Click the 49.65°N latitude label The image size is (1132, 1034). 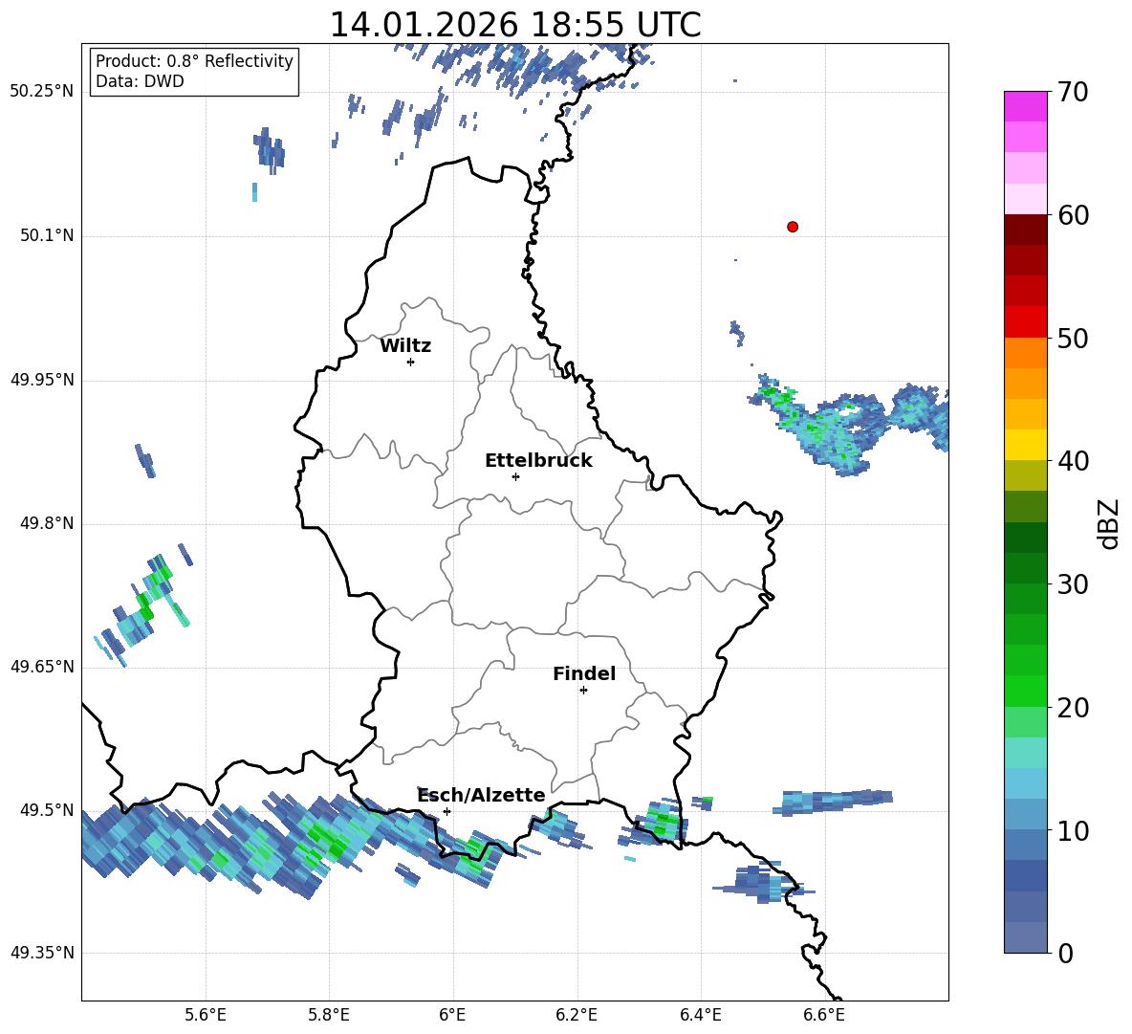pos(42,666)
